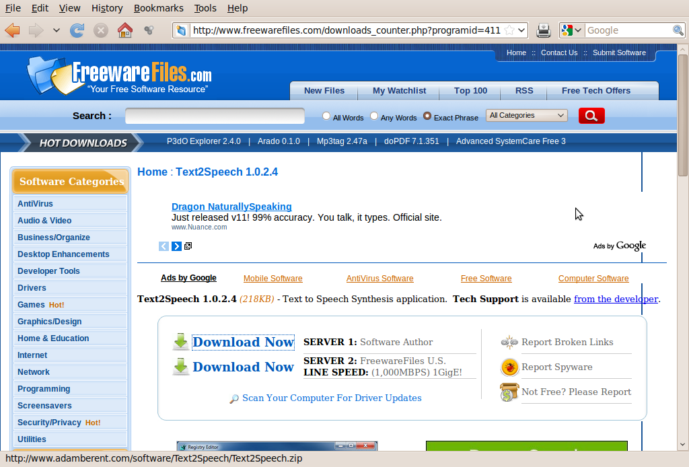Show previous ad with left arrow
Viewport: 689px width, 467px height.
click(164, 246)
